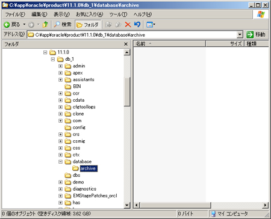Click the title bar folder icon
The height and width of the screenshot is (219, 271).
point(5,5)
